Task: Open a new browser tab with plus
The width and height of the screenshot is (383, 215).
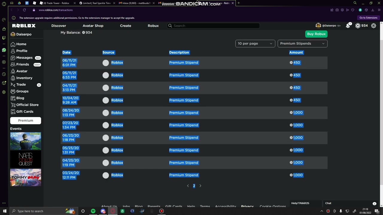Action: pos(238,3)
